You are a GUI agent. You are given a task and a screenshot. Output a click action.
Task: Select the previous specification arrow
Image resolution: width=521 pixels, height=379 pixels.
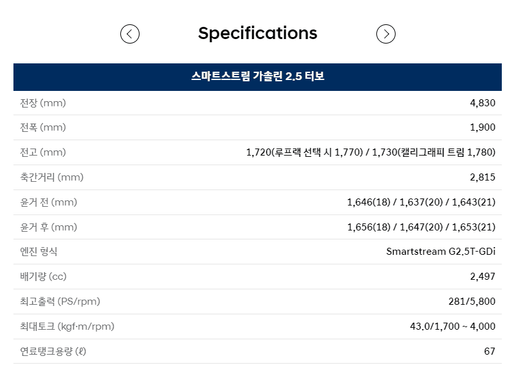tap(130, 33)
